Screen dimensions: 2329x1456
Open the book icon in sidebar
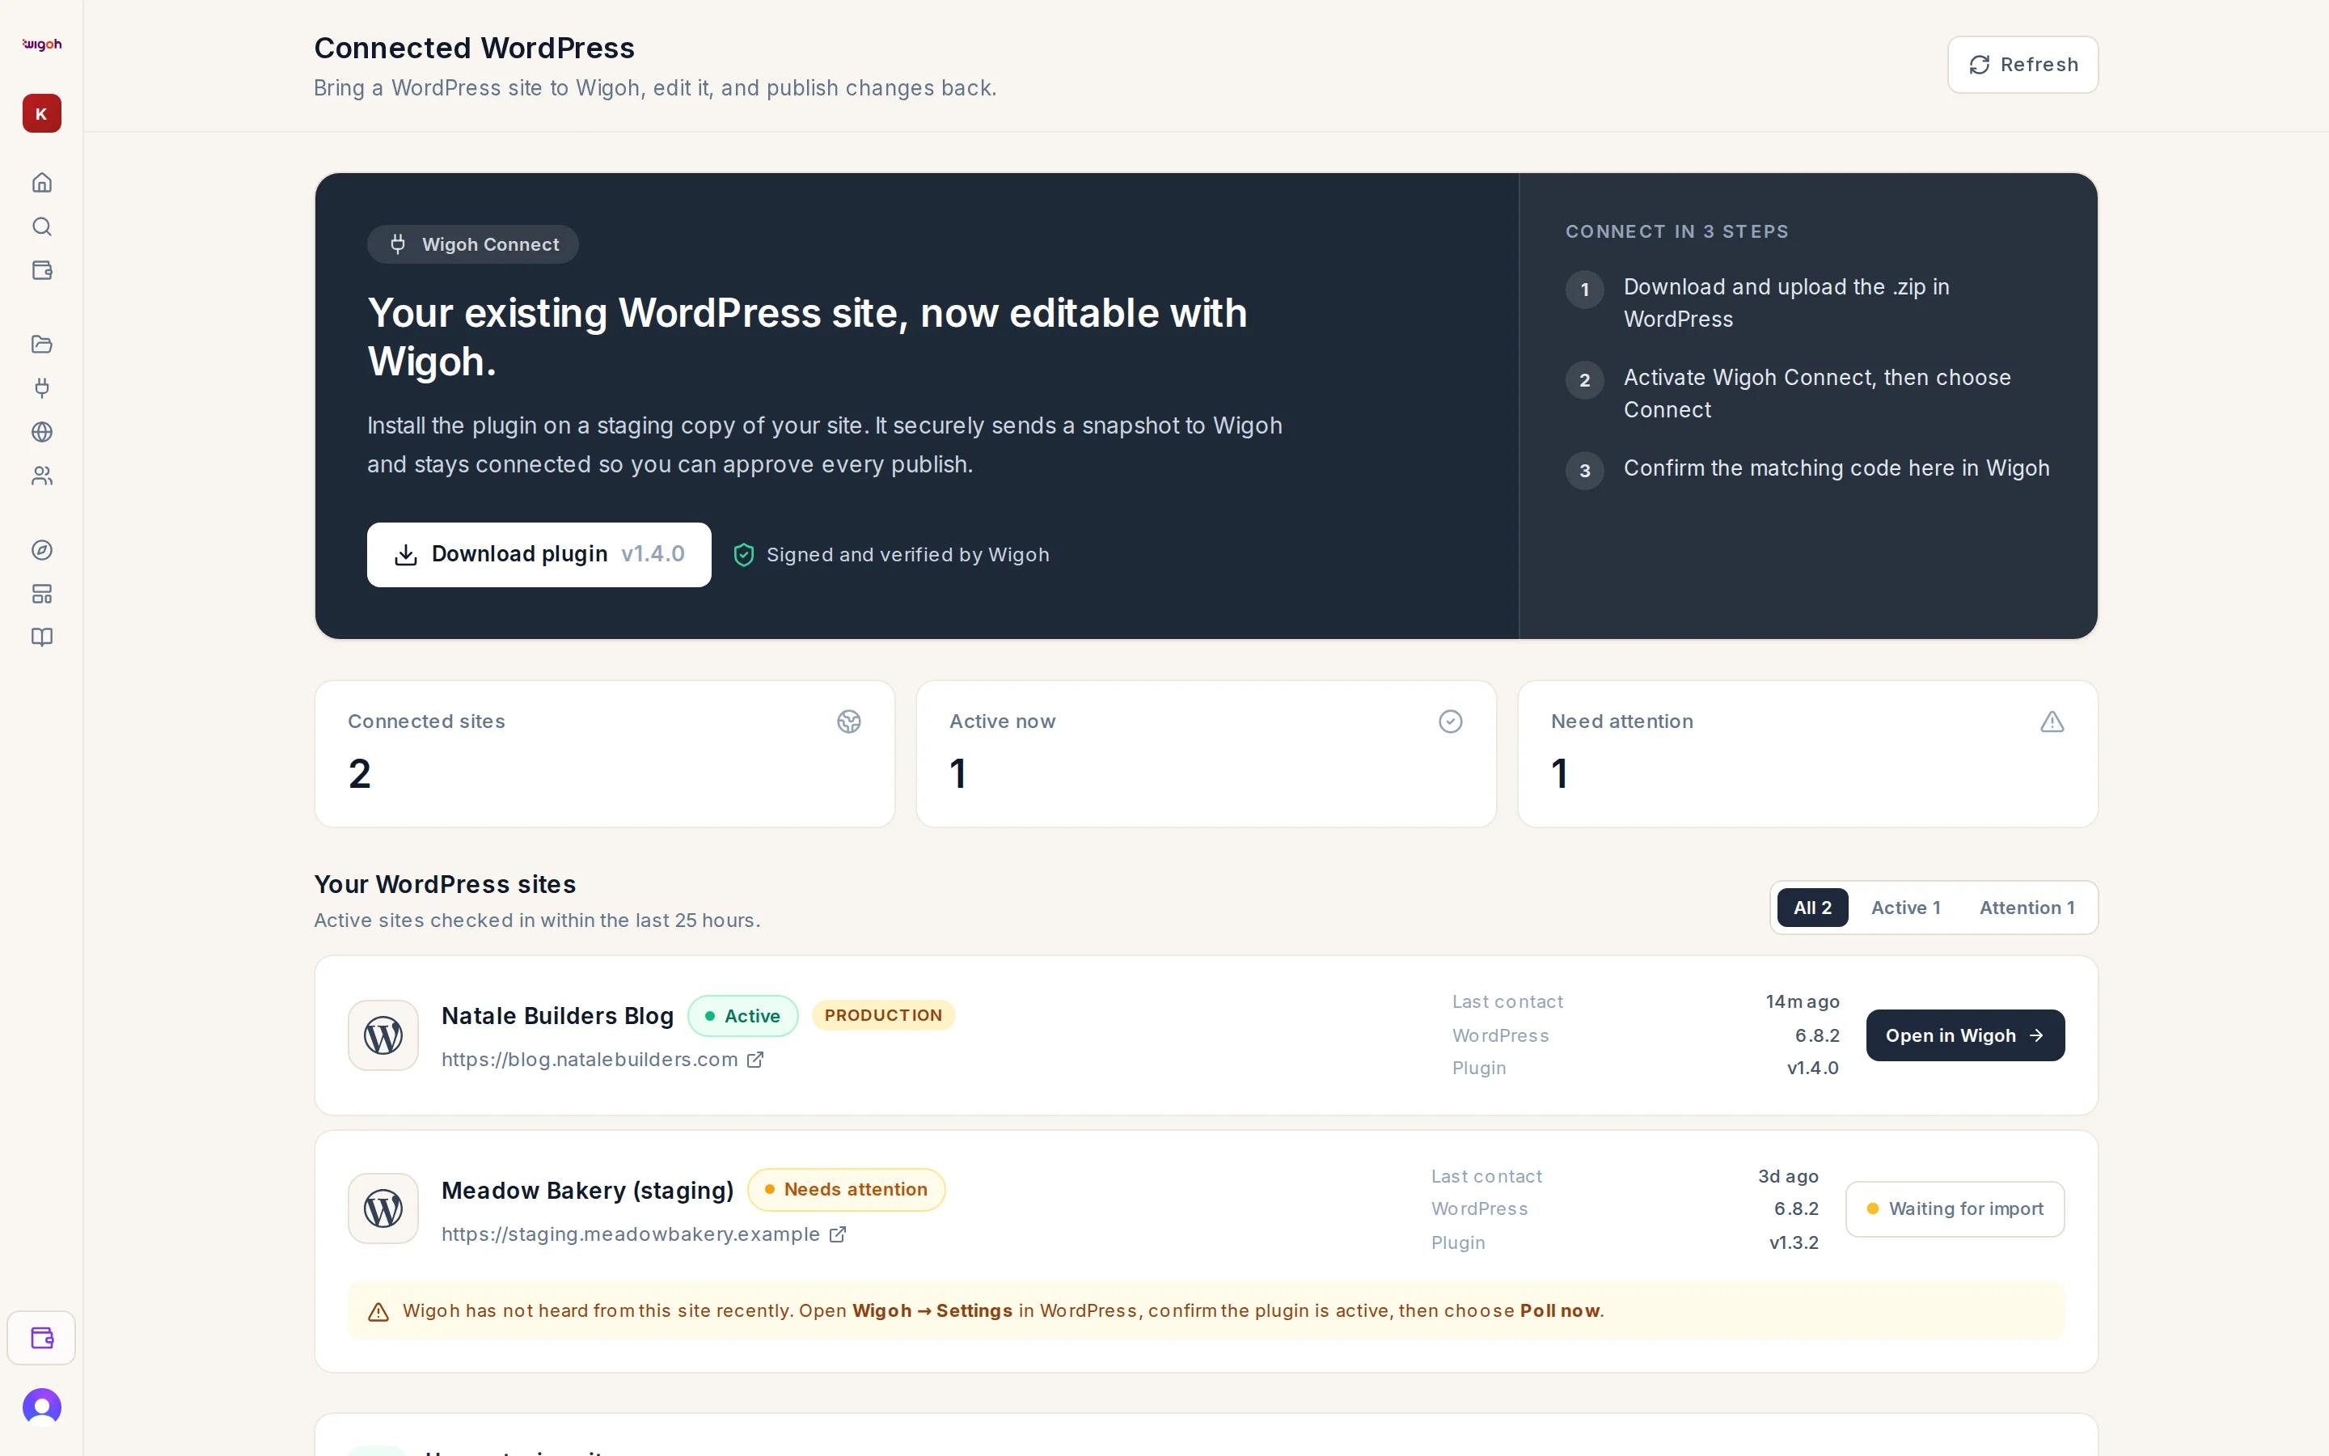tap(41, 637)
